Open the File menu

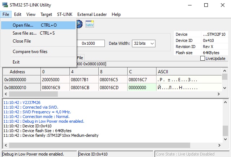click(6, 14)
